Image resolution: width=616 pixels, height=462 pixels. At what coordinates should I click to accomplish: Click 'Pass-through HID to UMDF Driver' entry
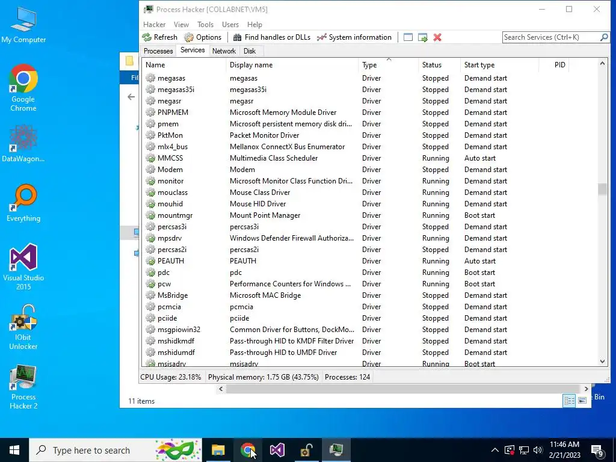click(283, 353)
